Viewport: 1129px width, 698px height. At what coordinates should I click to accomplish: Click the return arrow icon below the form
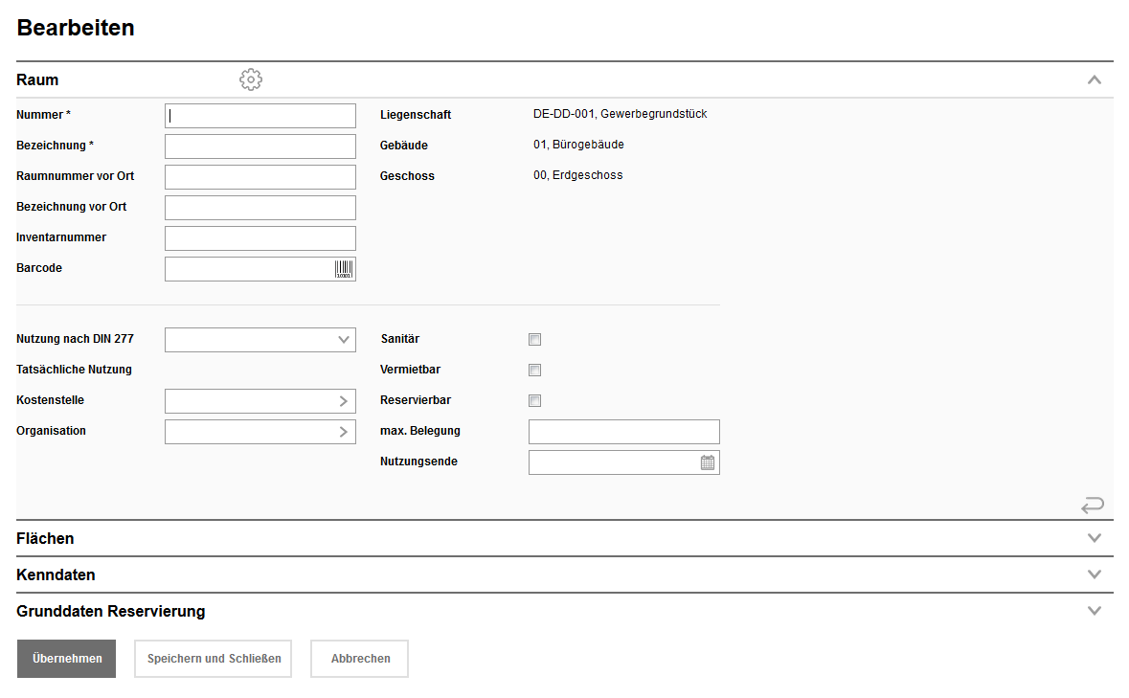pyautogui.click(x=1093, y=505)
